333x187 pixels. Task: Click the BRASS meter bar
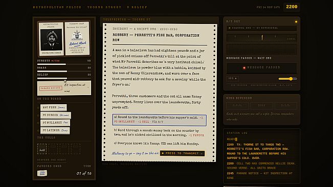pyautogui.click(x=64, y=71)
